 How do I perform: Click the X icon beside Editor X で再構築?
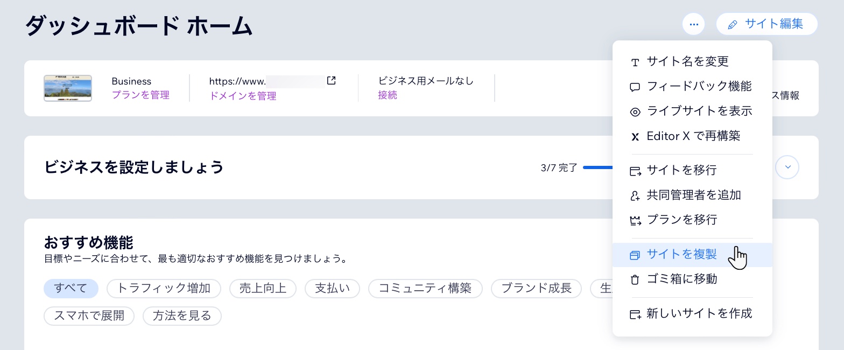point(635,136)
